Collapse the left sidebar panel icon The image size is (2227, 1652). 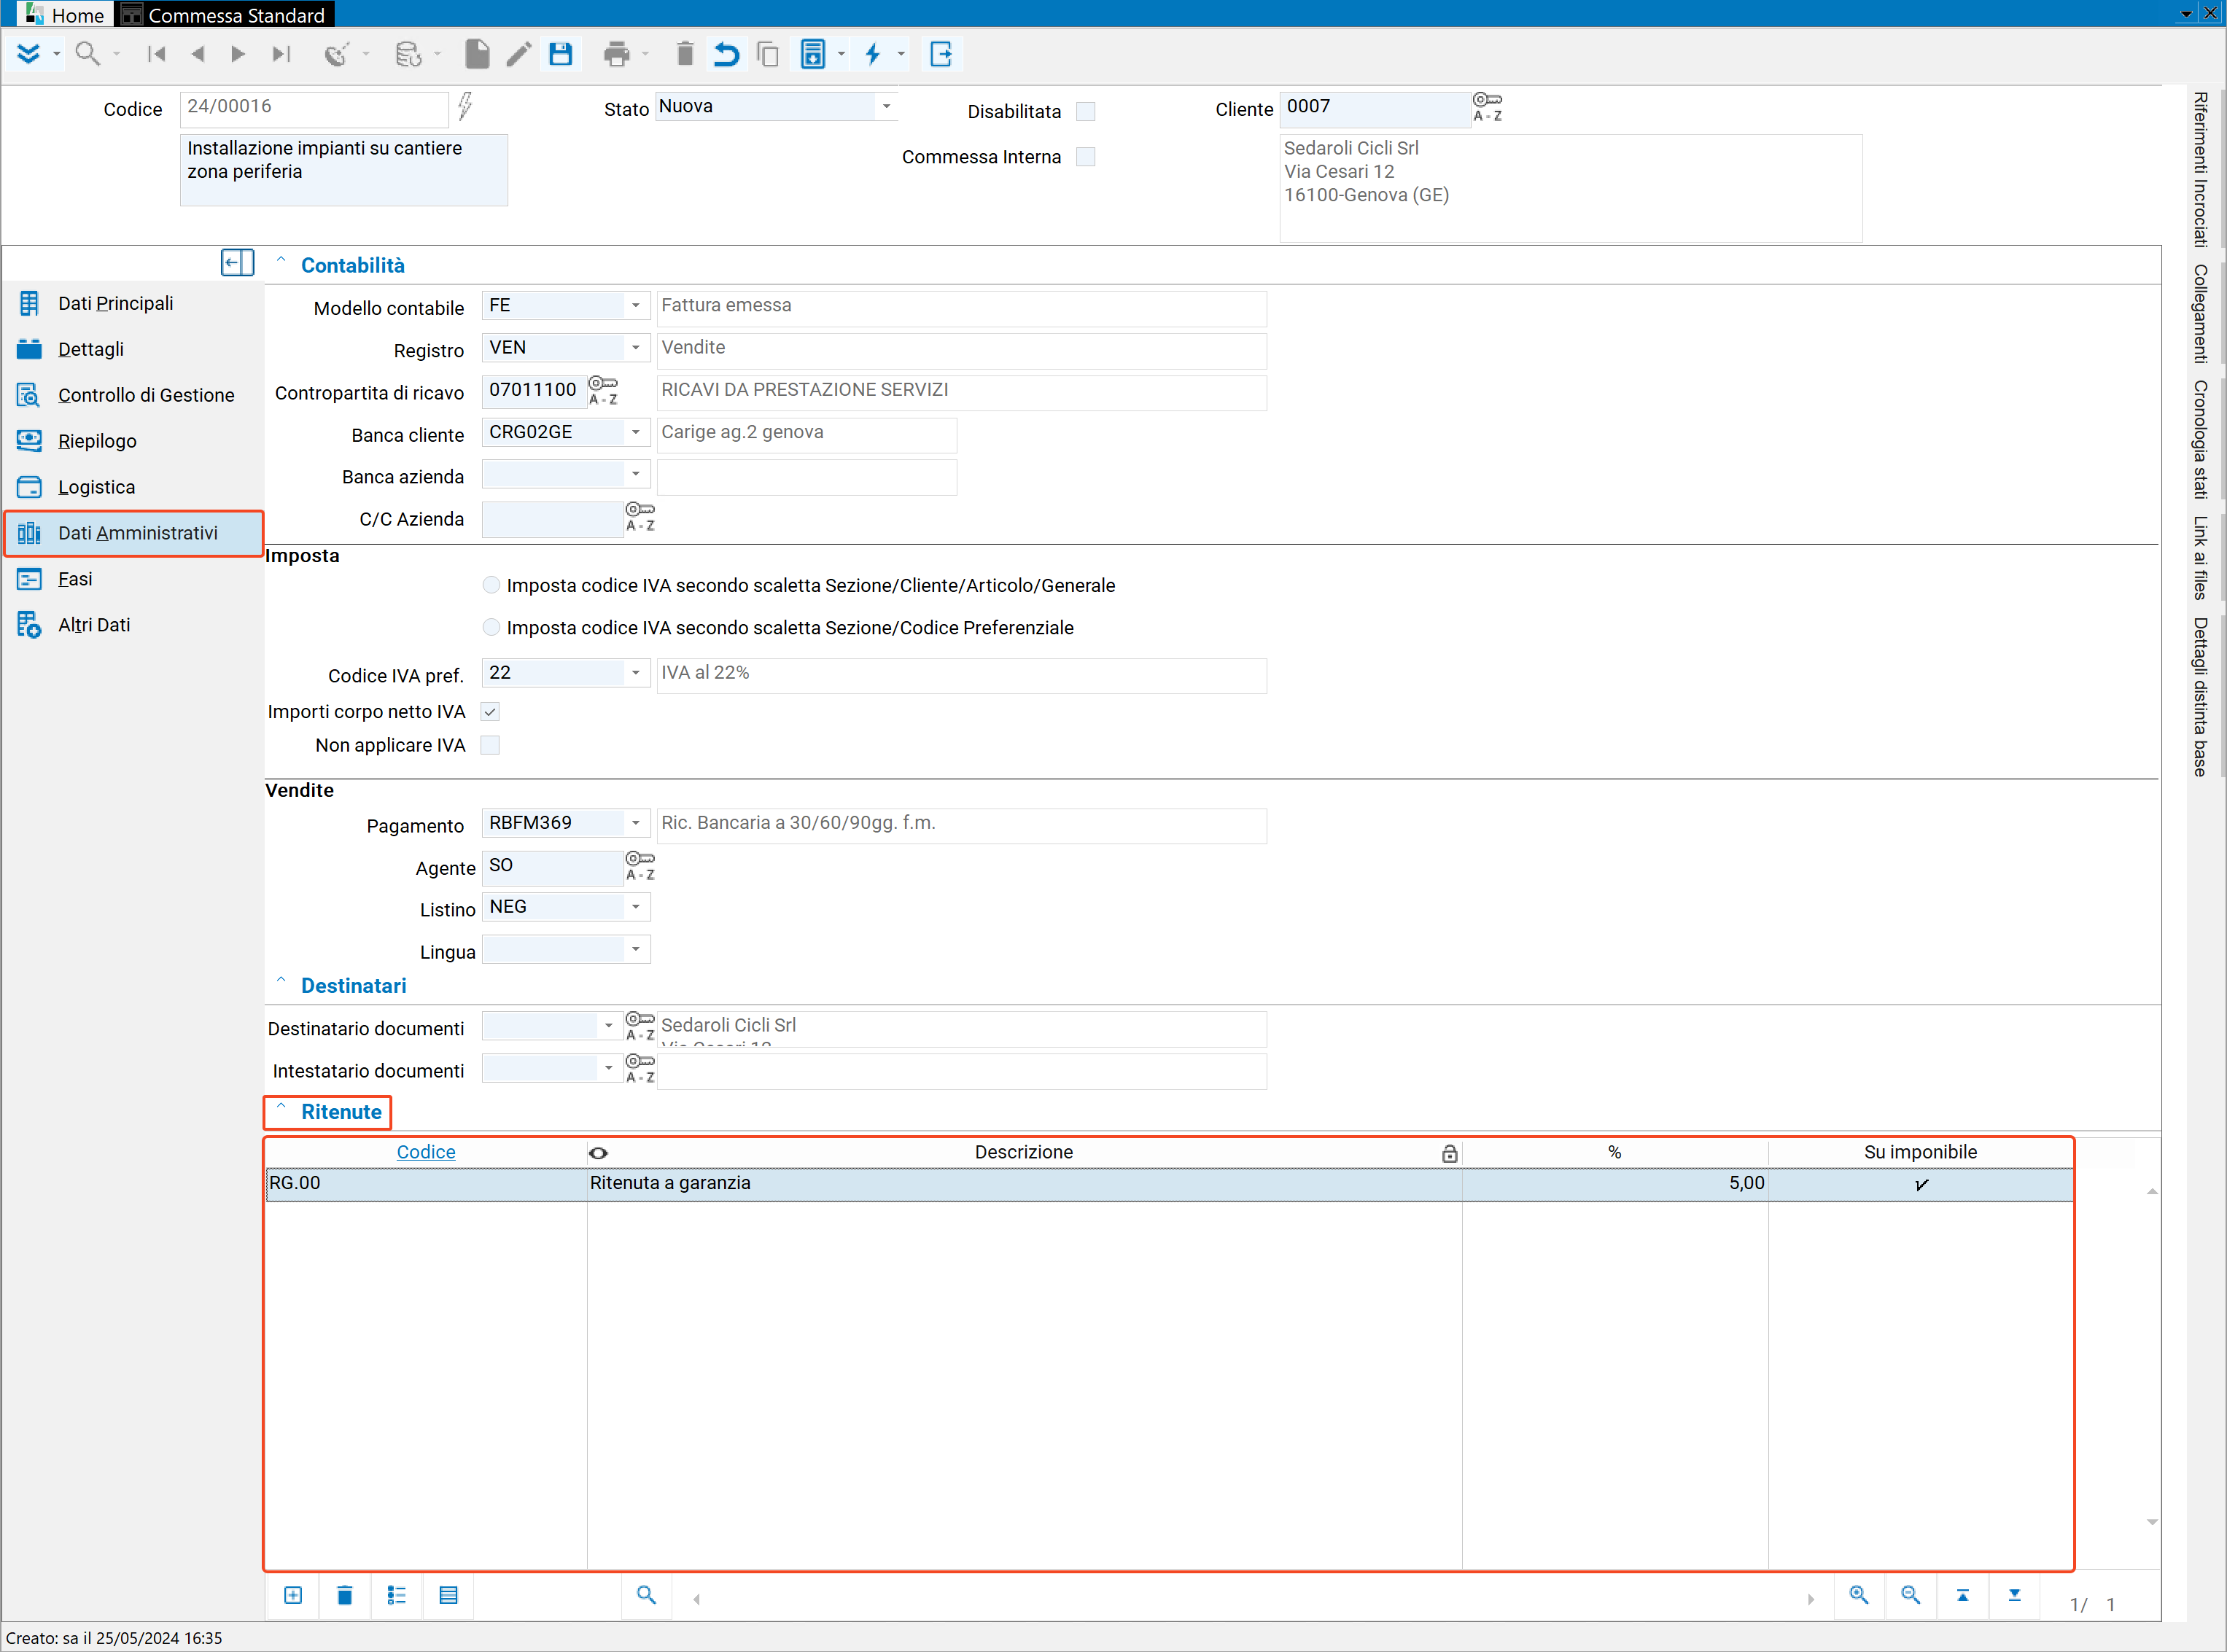coord(237,263)
